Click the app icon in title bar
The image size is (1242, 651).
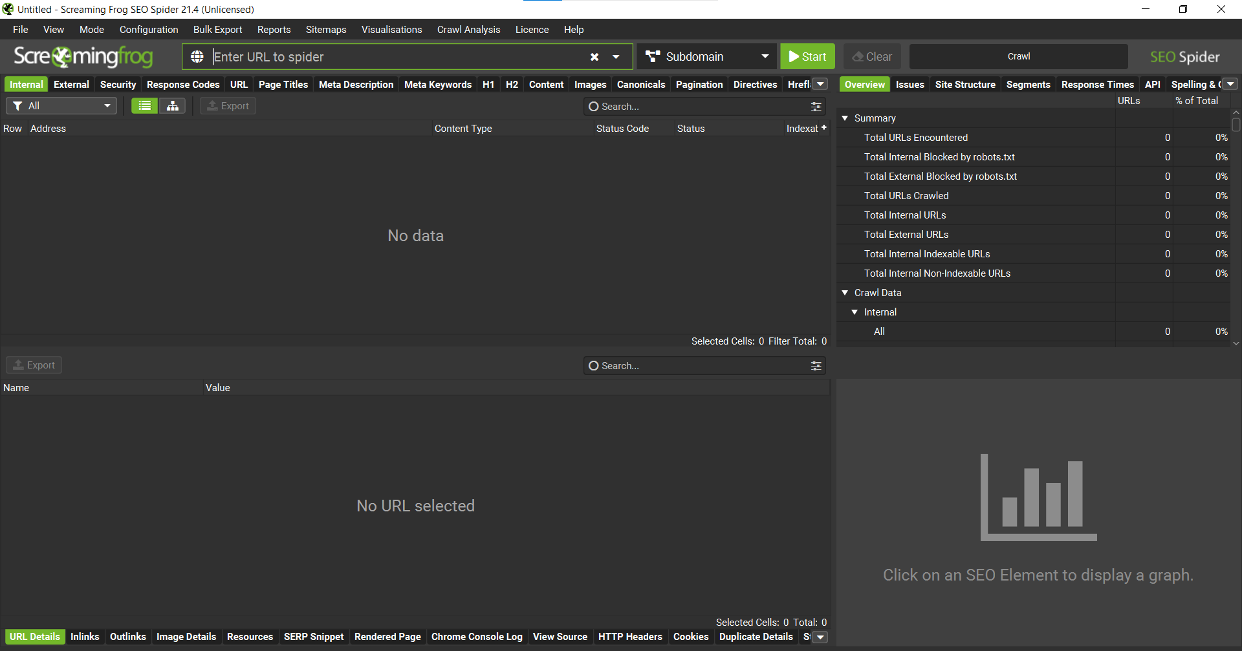tap(8, 9)
